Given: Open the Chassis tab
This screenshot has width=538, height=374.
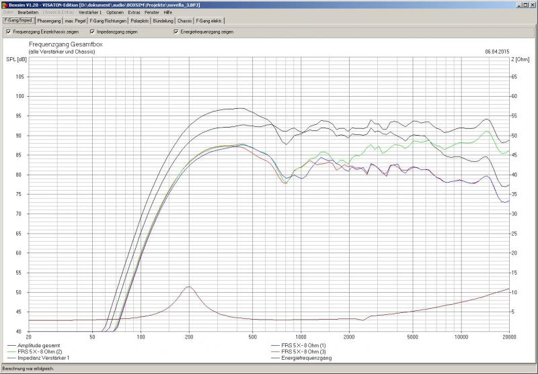Looking at the screenshot, I should pyautogui.click(x=185, y=21).
